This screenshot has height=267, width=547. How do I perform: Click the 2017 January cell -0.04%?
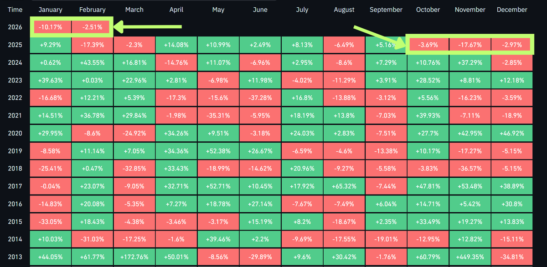[50, 185]
